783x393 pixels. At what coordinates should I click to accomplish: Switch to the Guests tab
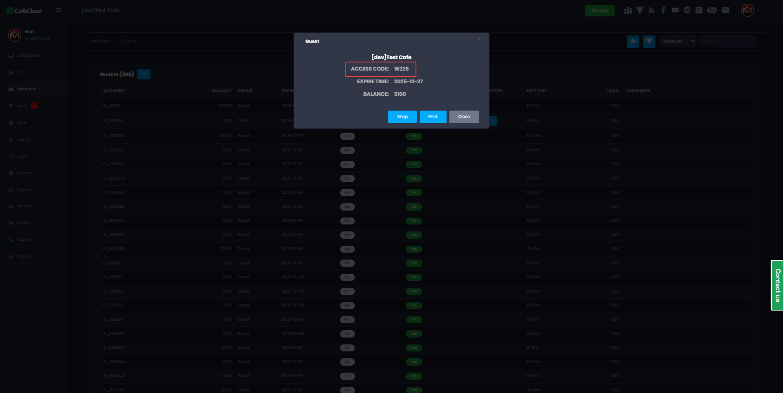129,41
